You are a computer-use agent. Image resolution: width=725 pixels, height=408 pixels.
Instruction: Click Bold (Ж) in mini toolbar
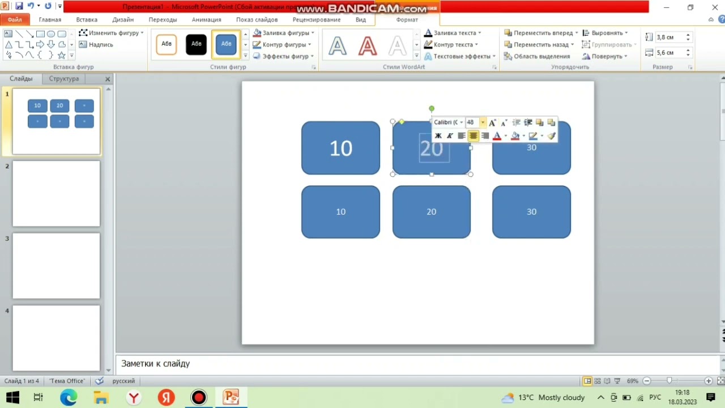(x=438, y=136)
